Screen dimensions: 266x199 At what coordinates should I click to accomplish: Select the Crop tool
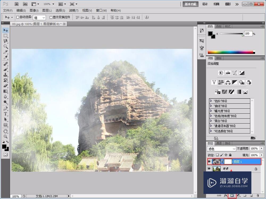click(6, 52)
